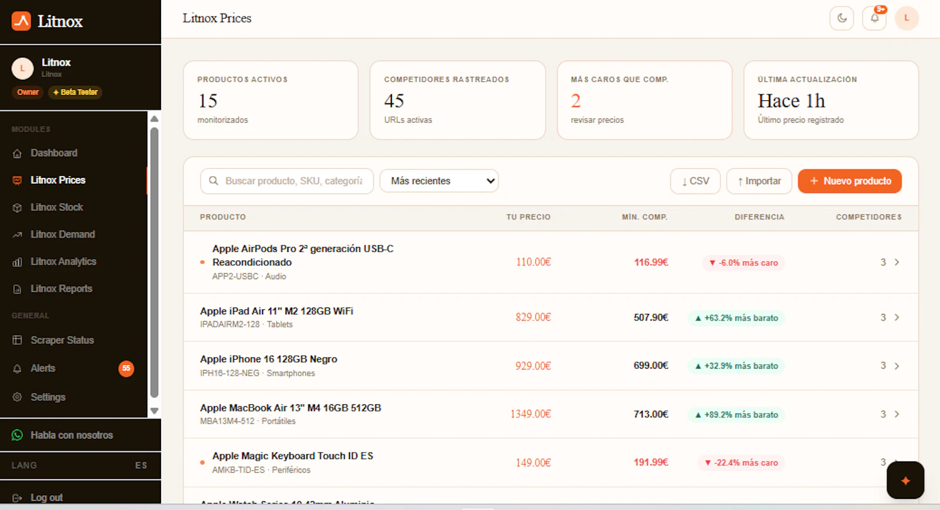Click the WhatsApp chat icon
Screen dimensions: 940x510
pyautogui.click(x=18, y=435)
